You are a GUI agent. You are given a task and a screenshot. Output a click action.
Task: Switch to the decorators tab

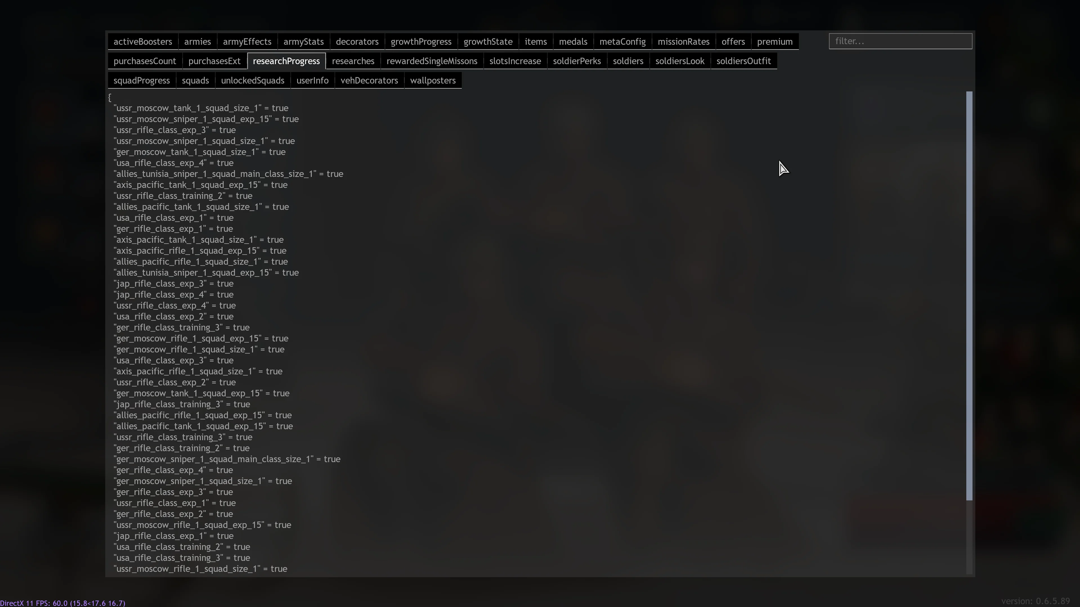[357, 42]
